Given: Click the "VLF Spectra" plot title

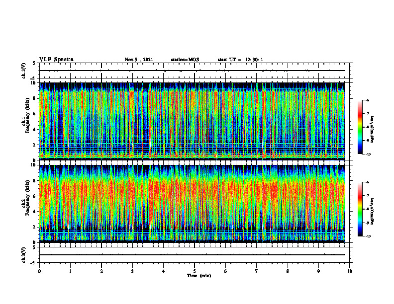Looking at the screenshot, I should tap(56, 60).
